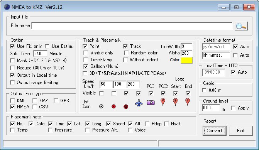
Task: Enable TimeStamp checkbox
Action: [86, 60]
